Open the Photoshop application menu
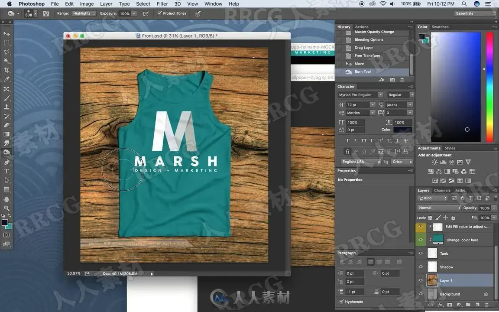This screenshot has height=312, width=499. 32,4
